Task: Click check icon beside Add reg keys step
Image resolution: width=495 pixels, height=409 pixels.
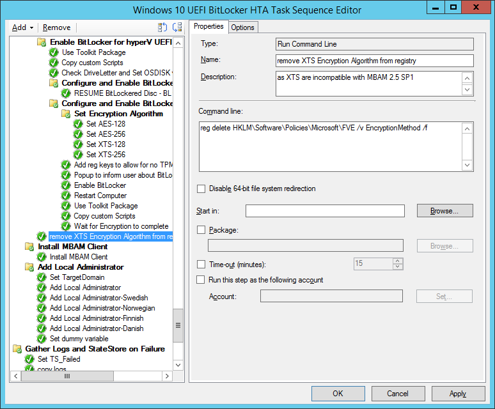Action: pos(66,165)
